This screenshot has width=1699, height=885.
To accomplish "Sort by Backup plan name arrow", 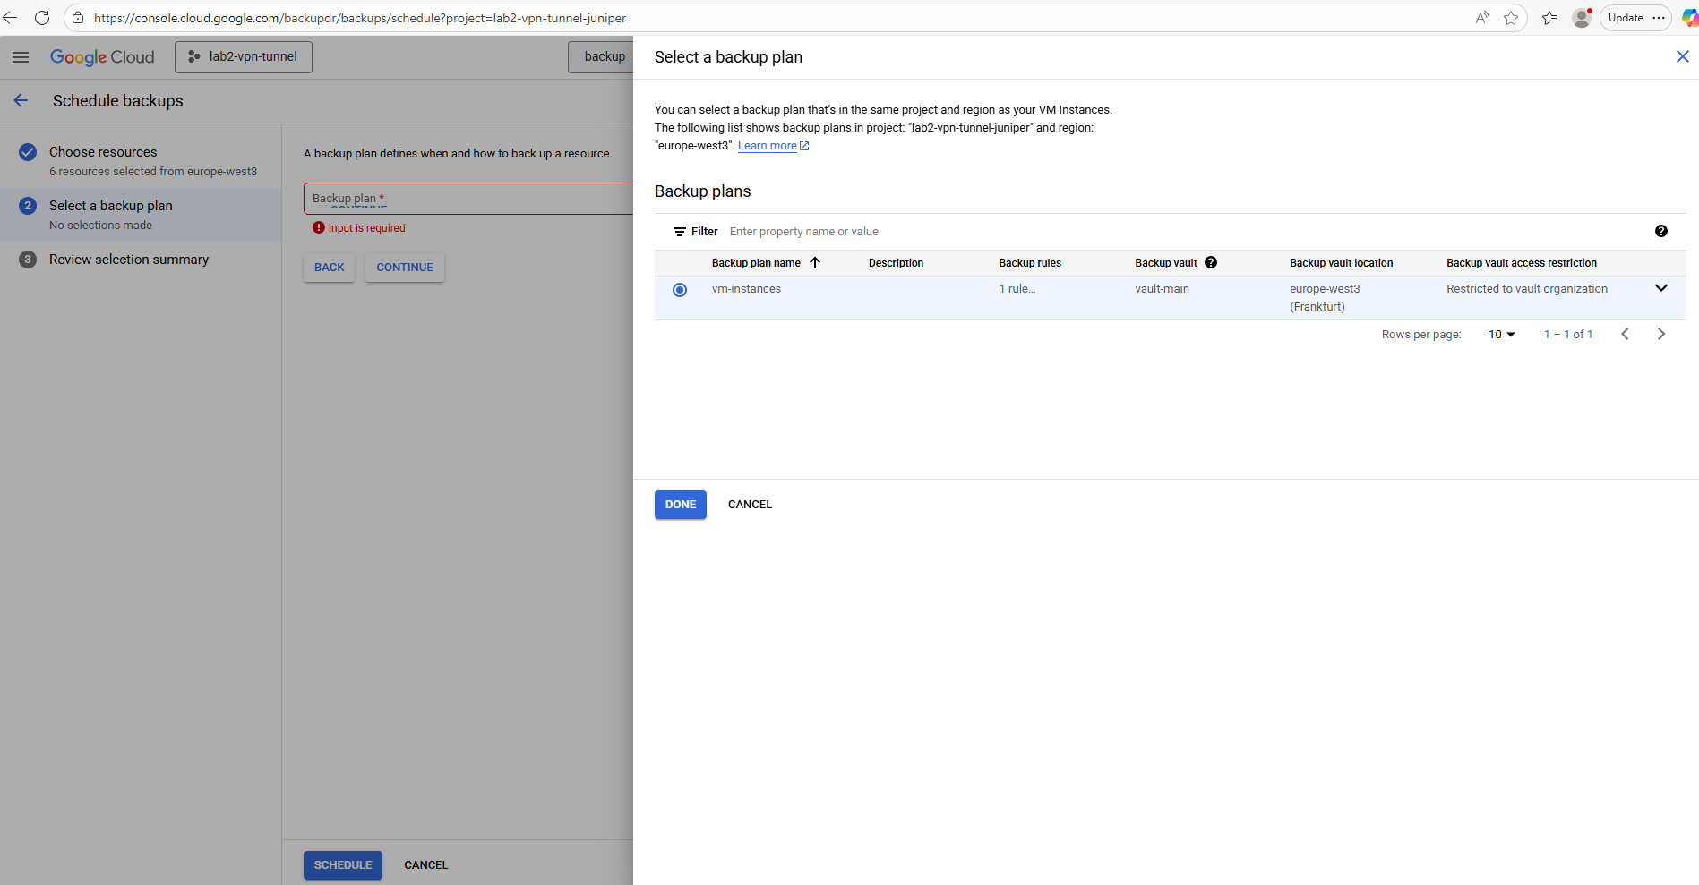I will 815,262.
